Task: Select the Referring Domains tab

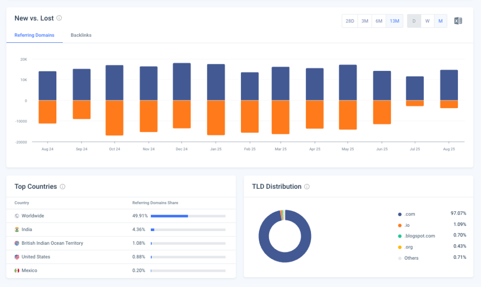Action: pyautogui.click(x=34, y=35)
